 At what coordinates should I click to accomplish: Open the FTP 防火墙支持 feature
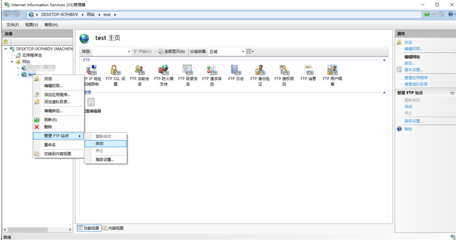click(x=164, y=75)
